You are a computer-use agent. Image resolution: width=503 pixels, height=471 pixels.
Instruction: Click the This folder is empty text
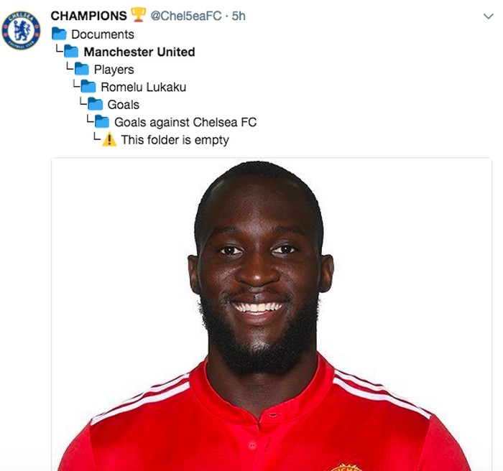pyautogui.click(x=175, y=140)
